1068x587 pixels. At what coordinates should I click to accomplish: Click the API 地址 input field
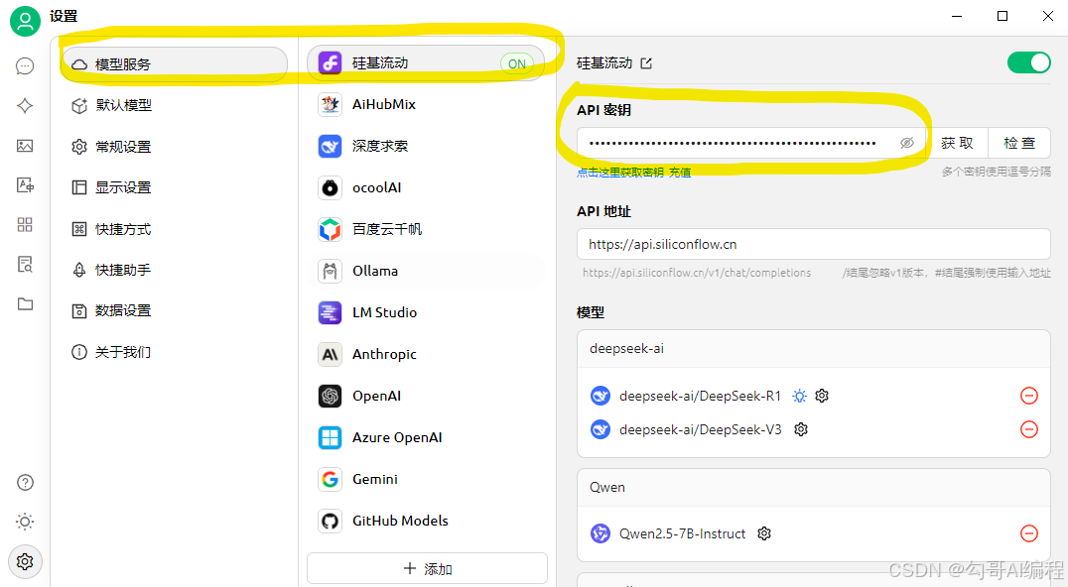point(814,244)
